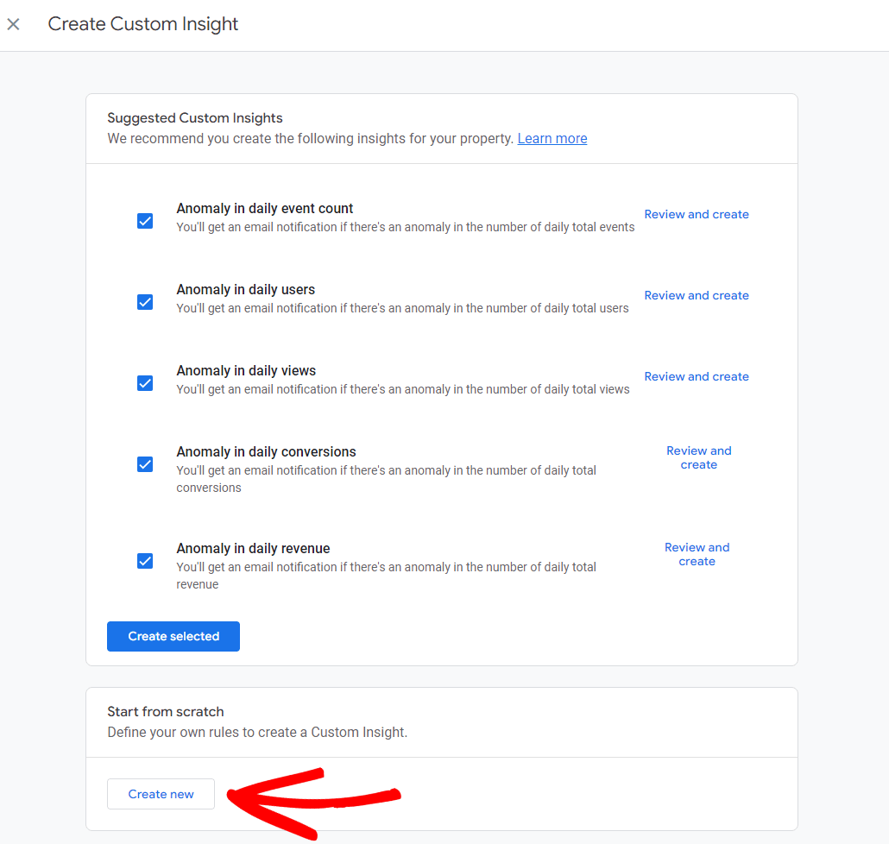Open Review and create for daily revenue
Viewport: 889px width, 844px height.
[x=697, y=554]
